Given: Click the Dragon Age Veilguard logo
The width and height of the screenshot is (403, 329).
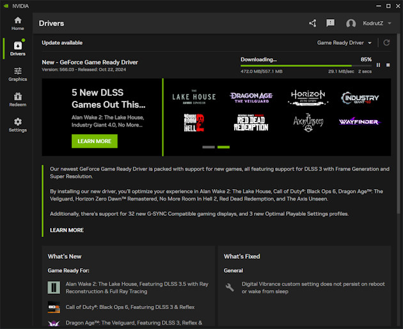Looking at the screenshot, I should tap(251, 98).
